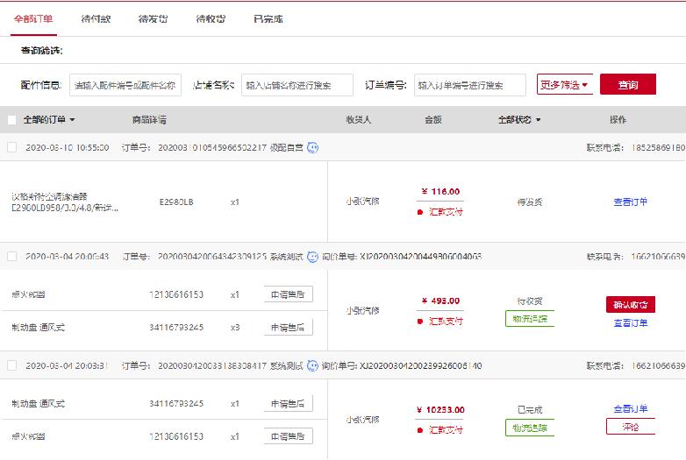Click 申请售后 for 制动盘 通风式 in the ¥10233.00 order
The width and height of the screenshot is (686, 460).
pyautogui.click(x=288, y=404)
